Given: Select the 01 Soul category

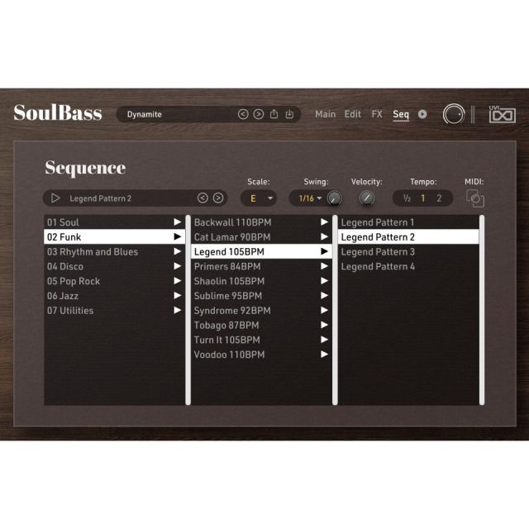Looking at the screenshot, I should coord(114,222).
